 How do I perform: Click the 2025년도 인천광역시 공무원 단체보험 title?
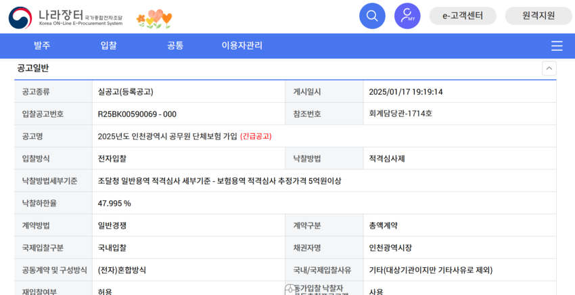coord(167,136)
